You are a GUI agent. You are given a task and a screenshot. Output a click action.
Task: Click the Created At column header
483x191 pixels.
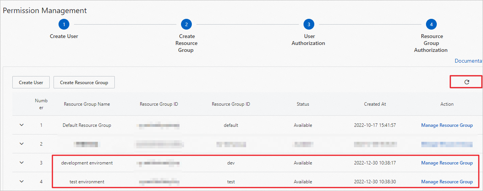tap(375, 104)
